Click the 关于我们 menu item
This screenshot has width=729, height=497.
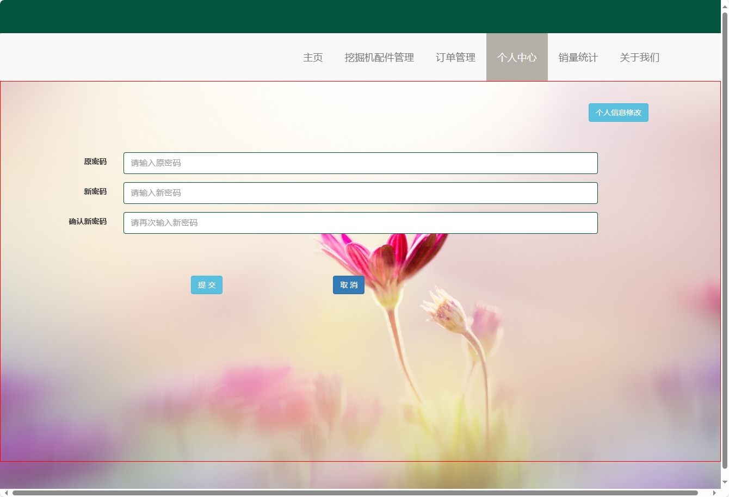click(639, 57)
